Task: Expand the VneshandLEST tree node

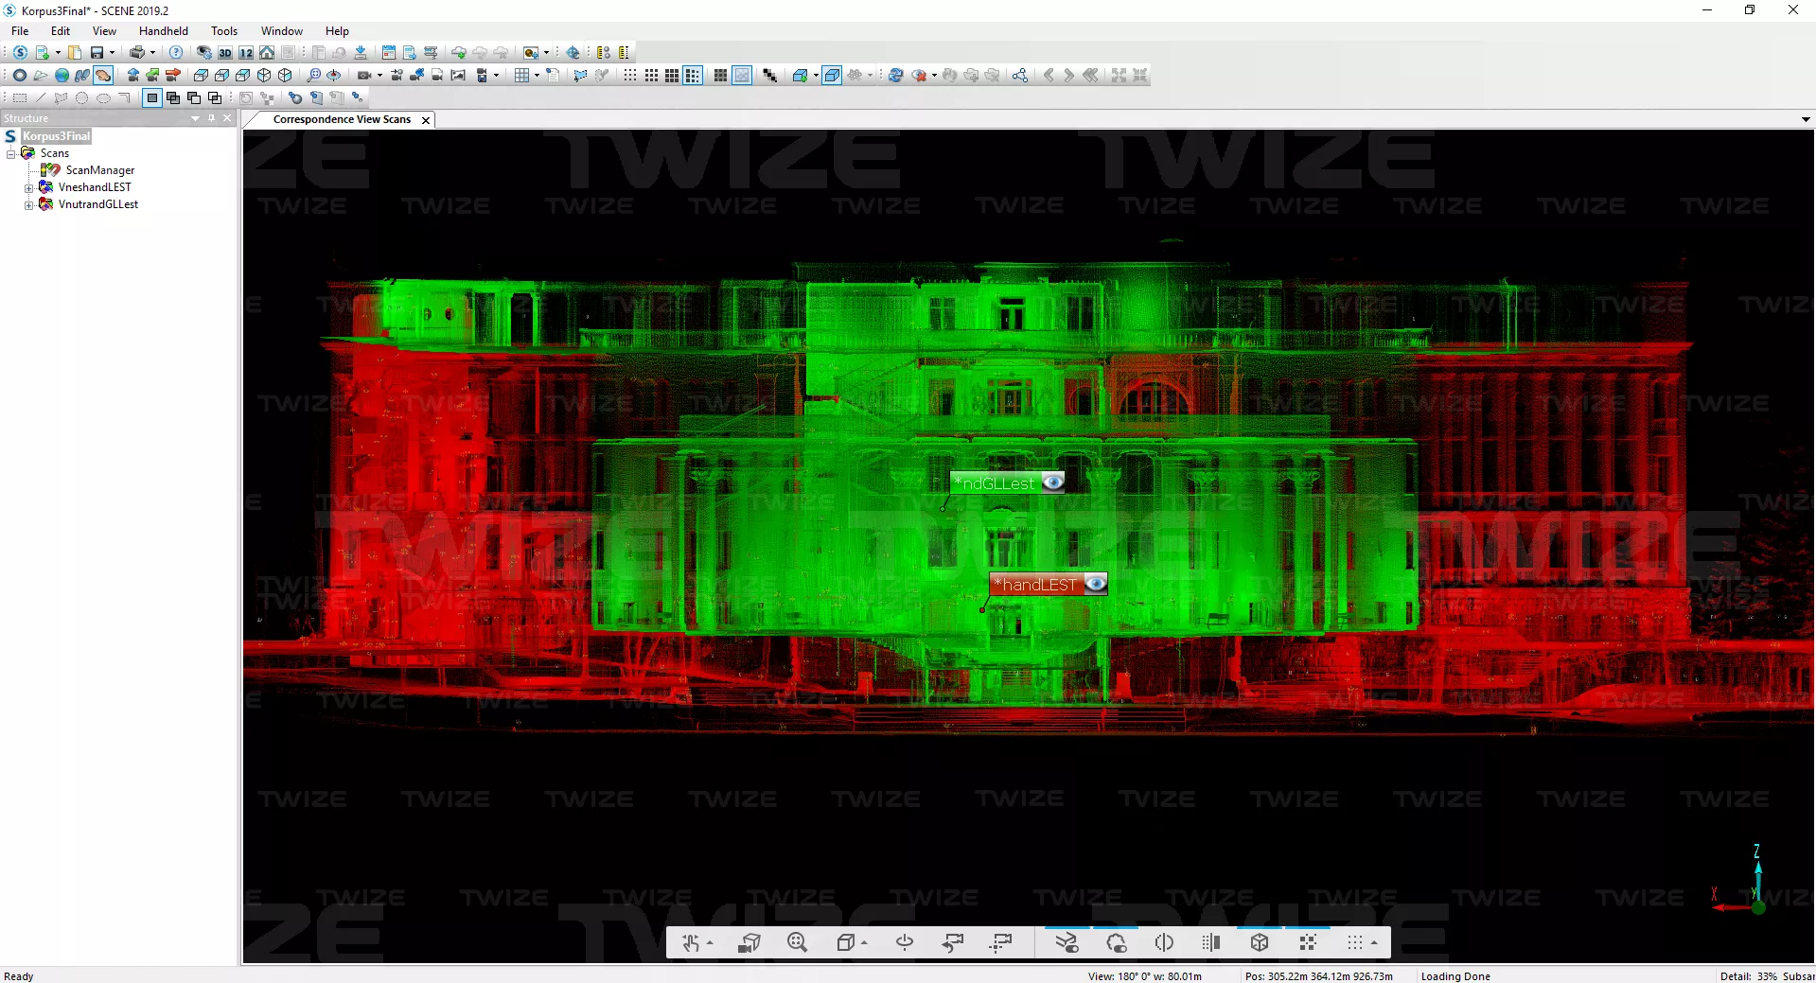Action: point(29,188)
